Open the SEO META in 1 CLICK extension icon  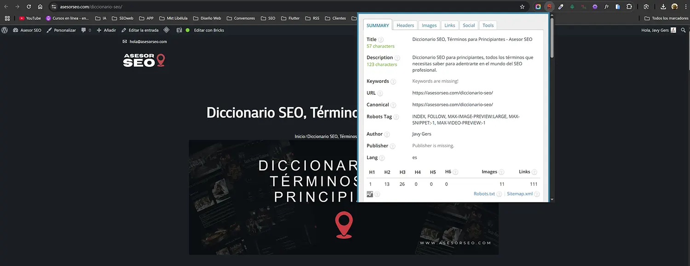(x=549, y=6)
